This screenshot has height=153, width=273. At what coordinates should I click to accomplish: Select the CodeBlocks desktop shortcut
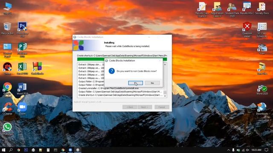pos(38,68)
